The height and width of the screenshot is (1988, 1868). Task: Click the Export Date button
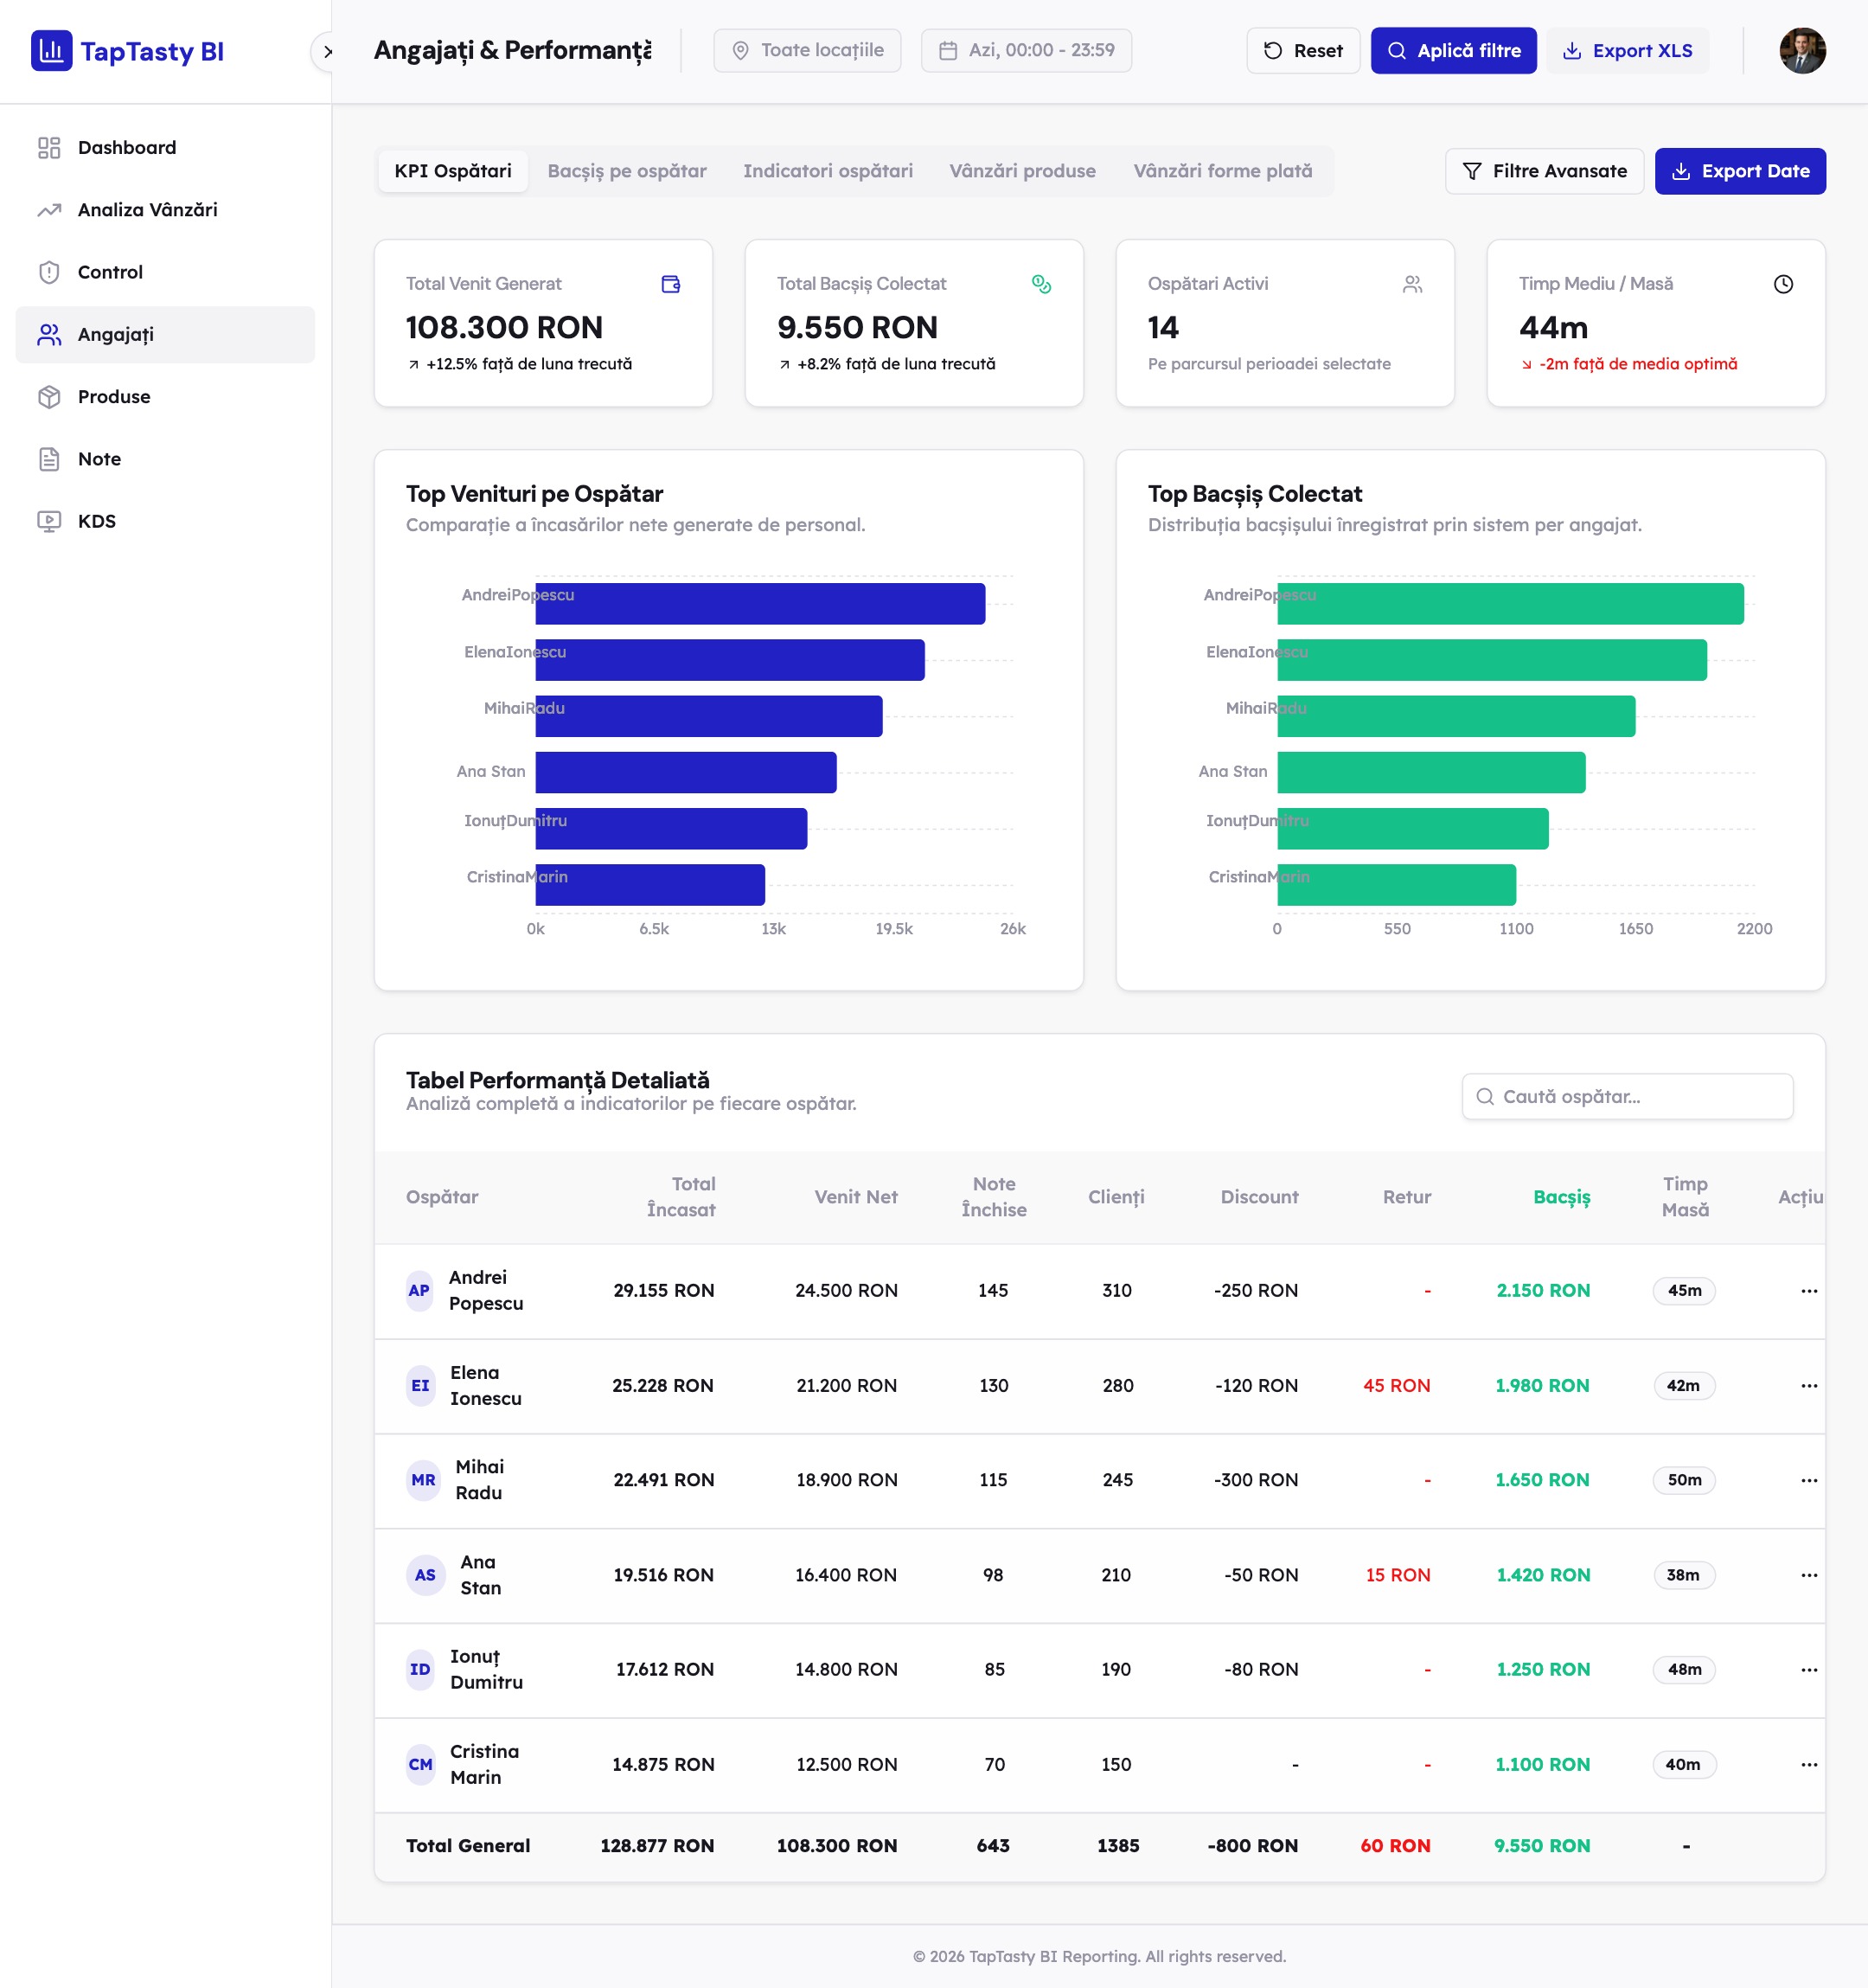coord(1740,171)
